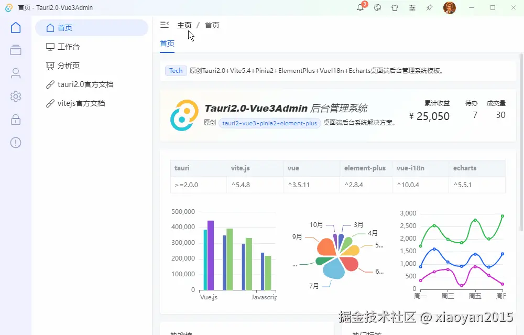Viewport: 524px width, 335px height.
Task: Click the large Tauri logo in the banner
Action: [184, 115]
